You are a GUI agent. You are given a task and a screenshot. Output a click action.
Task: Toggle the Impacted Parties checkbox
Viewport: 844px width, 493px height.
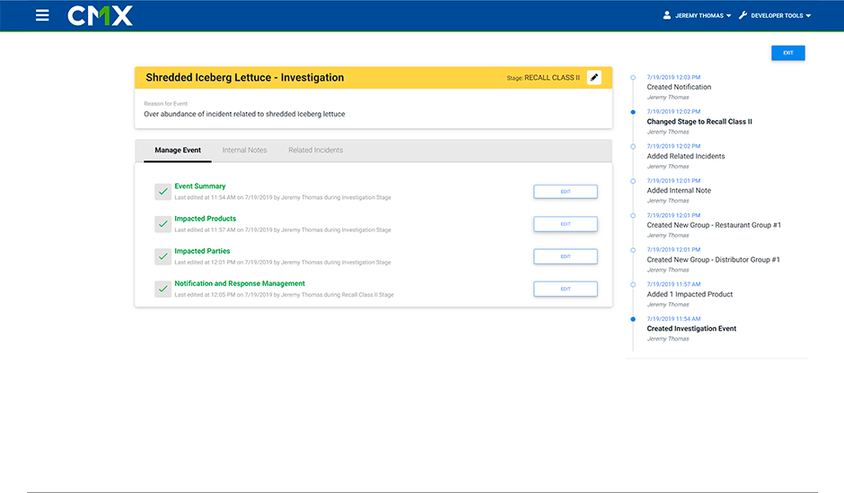click(x=163, y=256)
